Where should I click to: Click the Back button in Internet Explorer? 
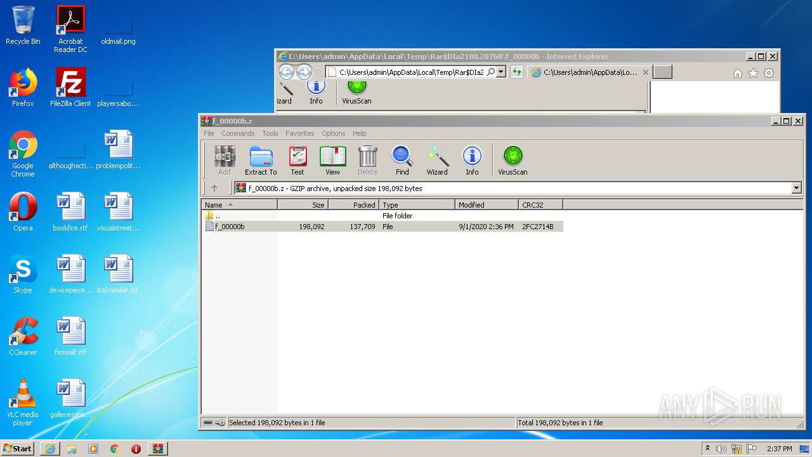coord(286,72)
